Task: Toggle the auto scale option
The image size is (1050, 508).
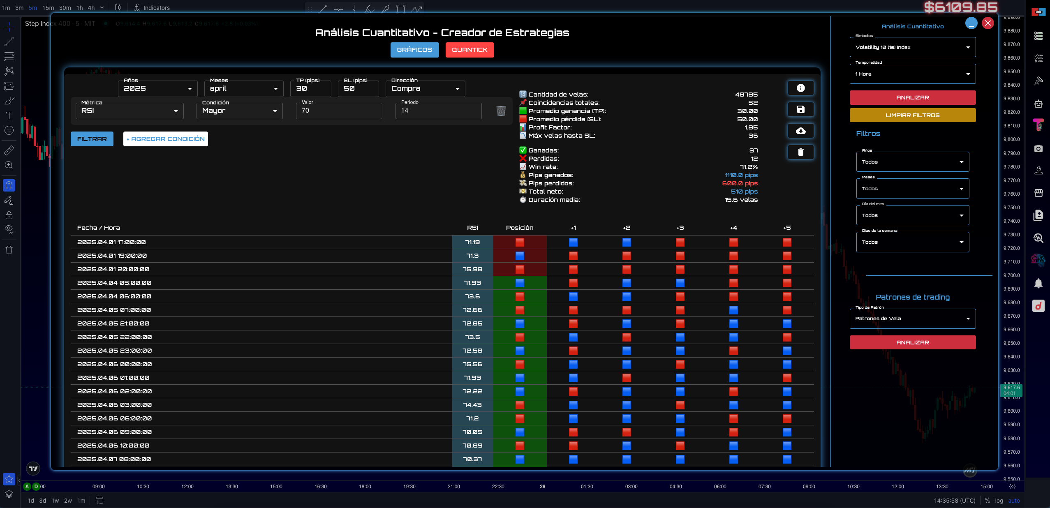Action: pos(1014,501)
